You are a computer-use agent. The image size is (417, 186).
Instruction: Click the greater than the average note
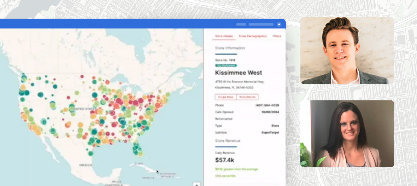(x=237, y=169)
